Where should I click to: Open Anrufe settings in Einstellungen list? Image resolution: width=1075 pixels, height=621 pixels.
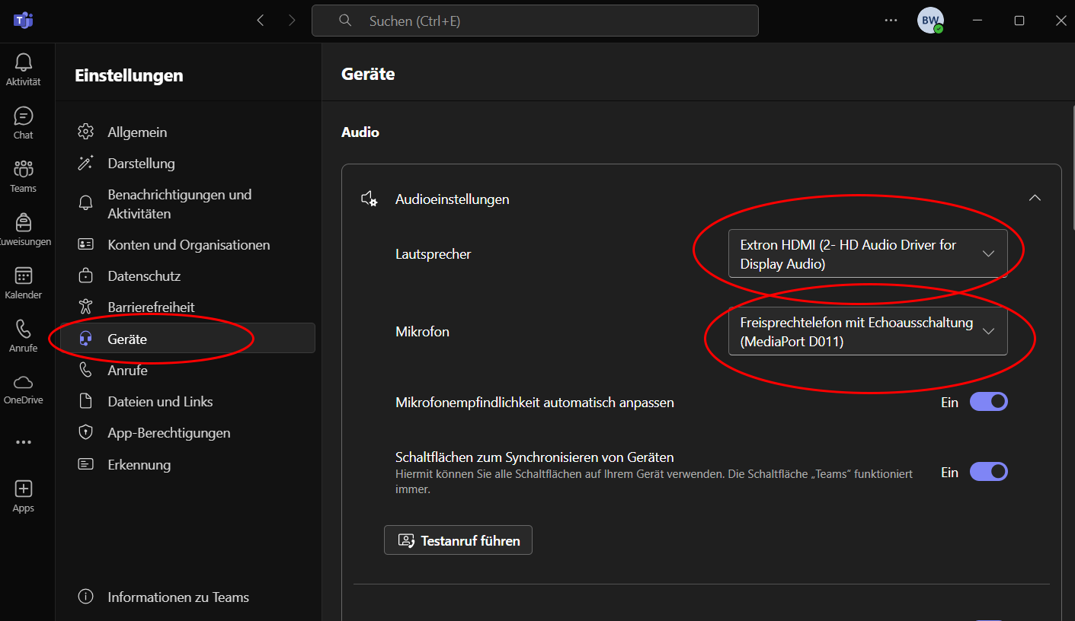[x=187, y=370]
